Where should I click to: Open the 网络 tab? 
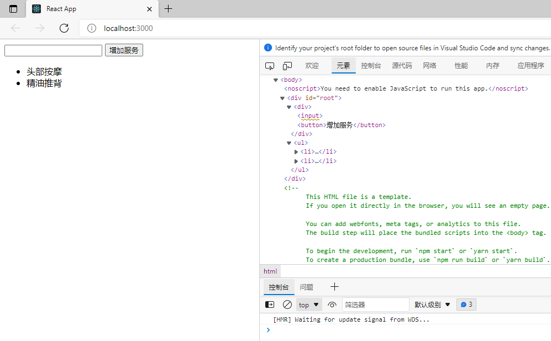pos(429,66)
